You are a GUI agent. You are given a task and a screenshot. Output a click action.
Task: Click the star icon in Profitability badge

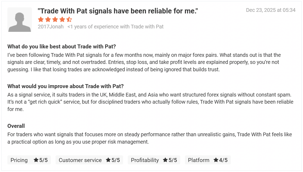click(x=165, y=160)
